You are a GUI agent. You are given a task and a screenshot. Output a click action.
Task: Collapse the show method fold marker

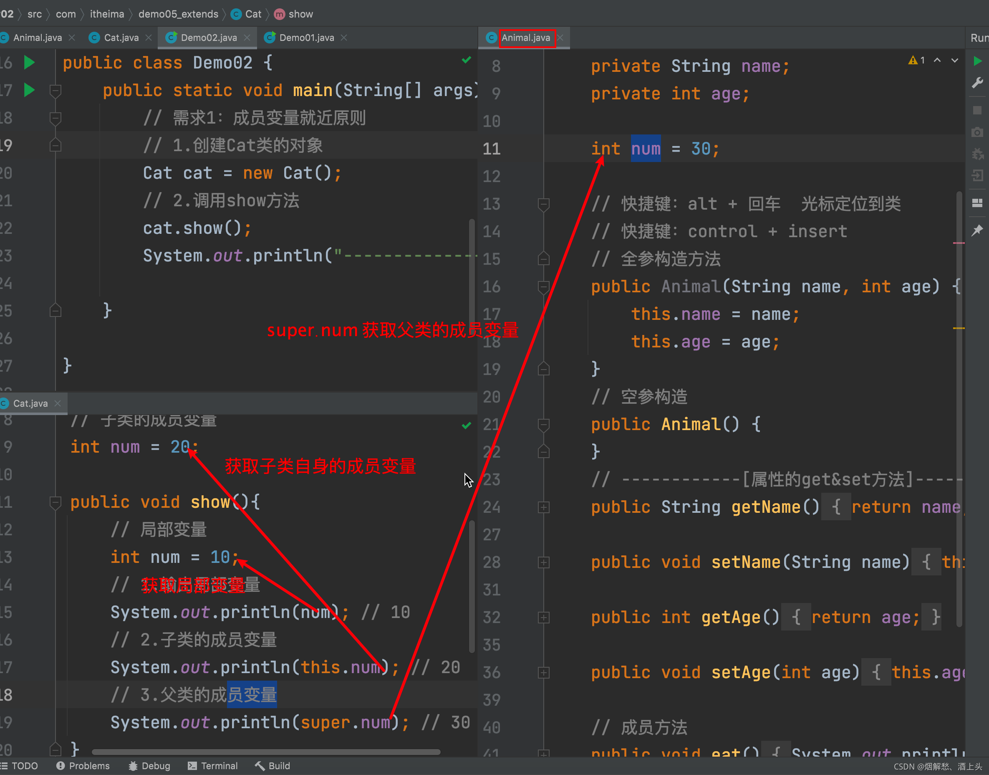point(56,502)
